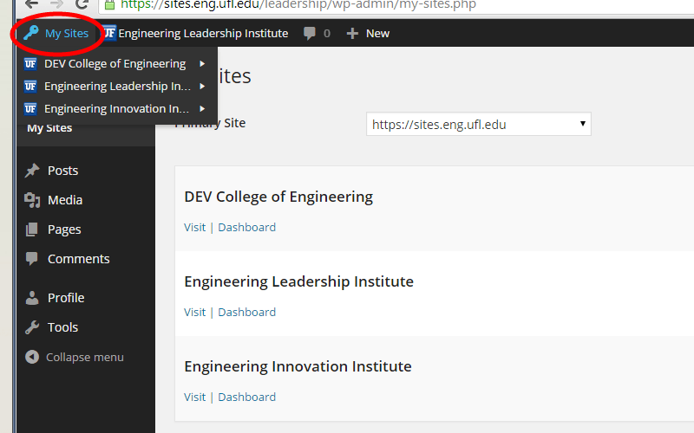This screenshot has height=433, width=694.
Task: Open Dashboard for Engineering Innovation Institute
Action: [246, 397]
